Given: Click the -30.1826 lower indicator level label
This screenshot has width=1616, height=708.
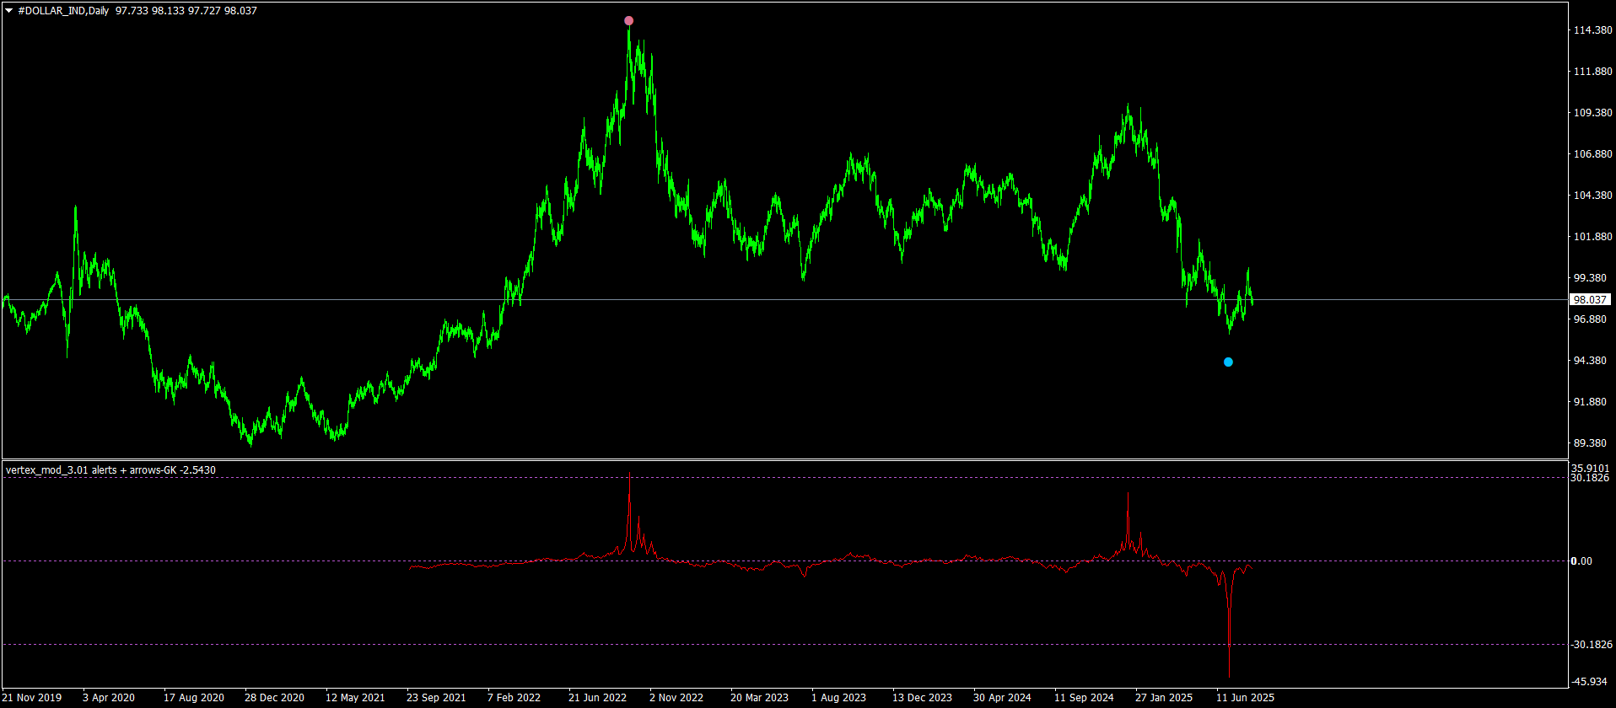Looking at the screenshot, I should point(1591,645).
